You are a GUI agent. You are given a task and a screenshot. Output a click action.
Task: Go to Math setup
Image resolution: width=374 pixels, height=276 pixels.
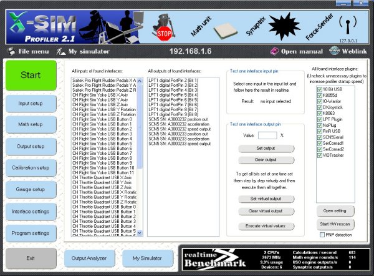[31, 124]
